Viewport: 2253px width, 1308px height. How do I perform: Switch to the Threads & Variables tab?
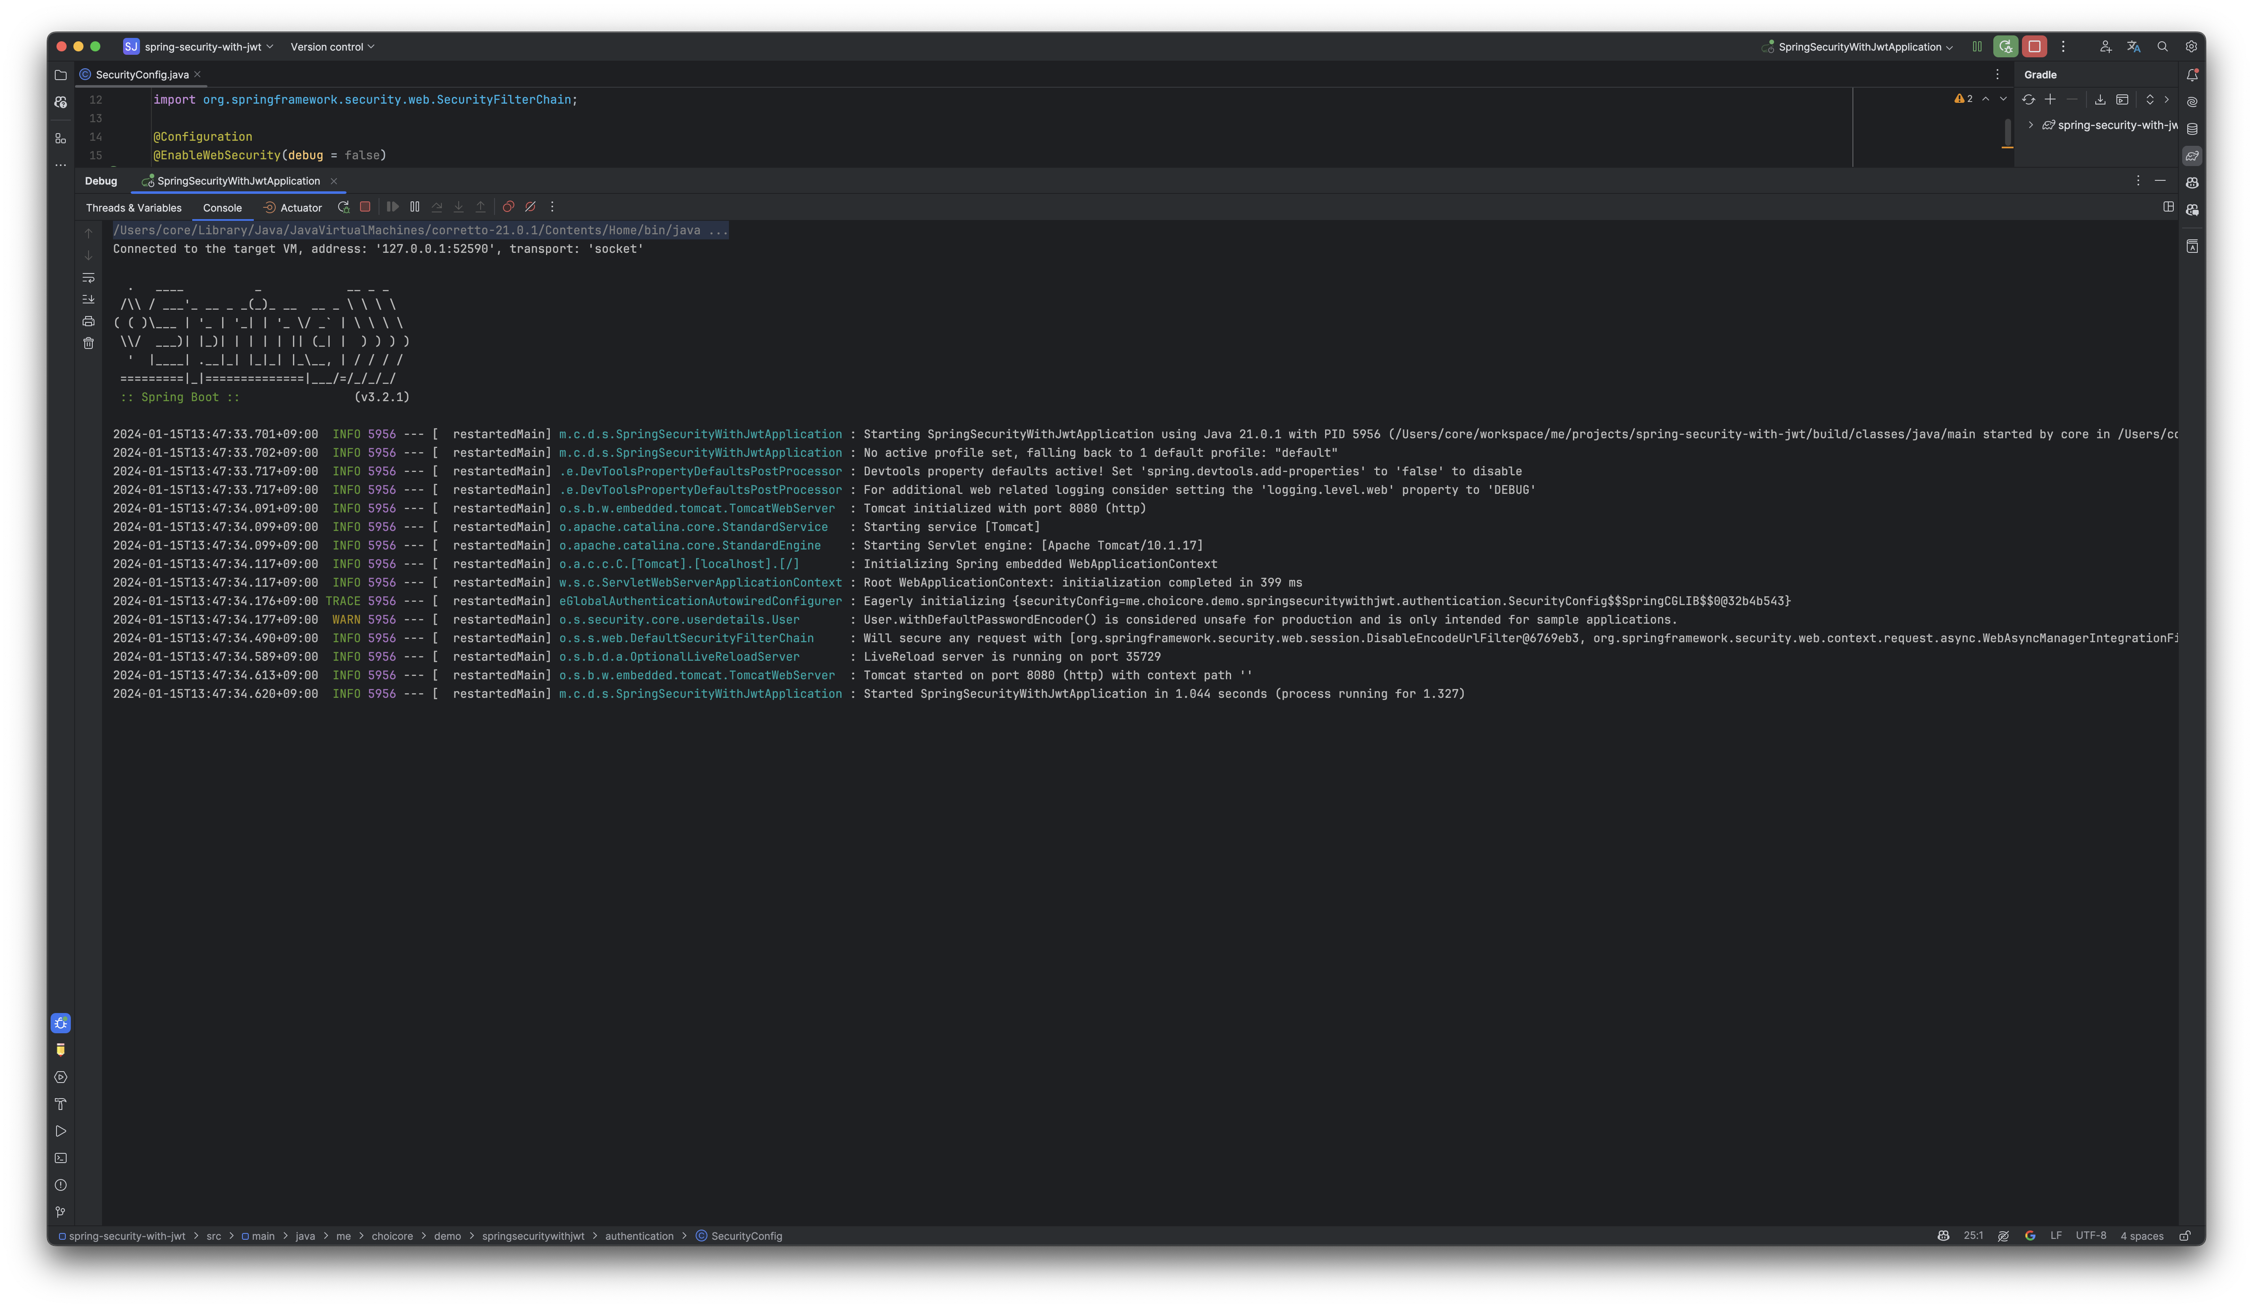coord(133,207)
